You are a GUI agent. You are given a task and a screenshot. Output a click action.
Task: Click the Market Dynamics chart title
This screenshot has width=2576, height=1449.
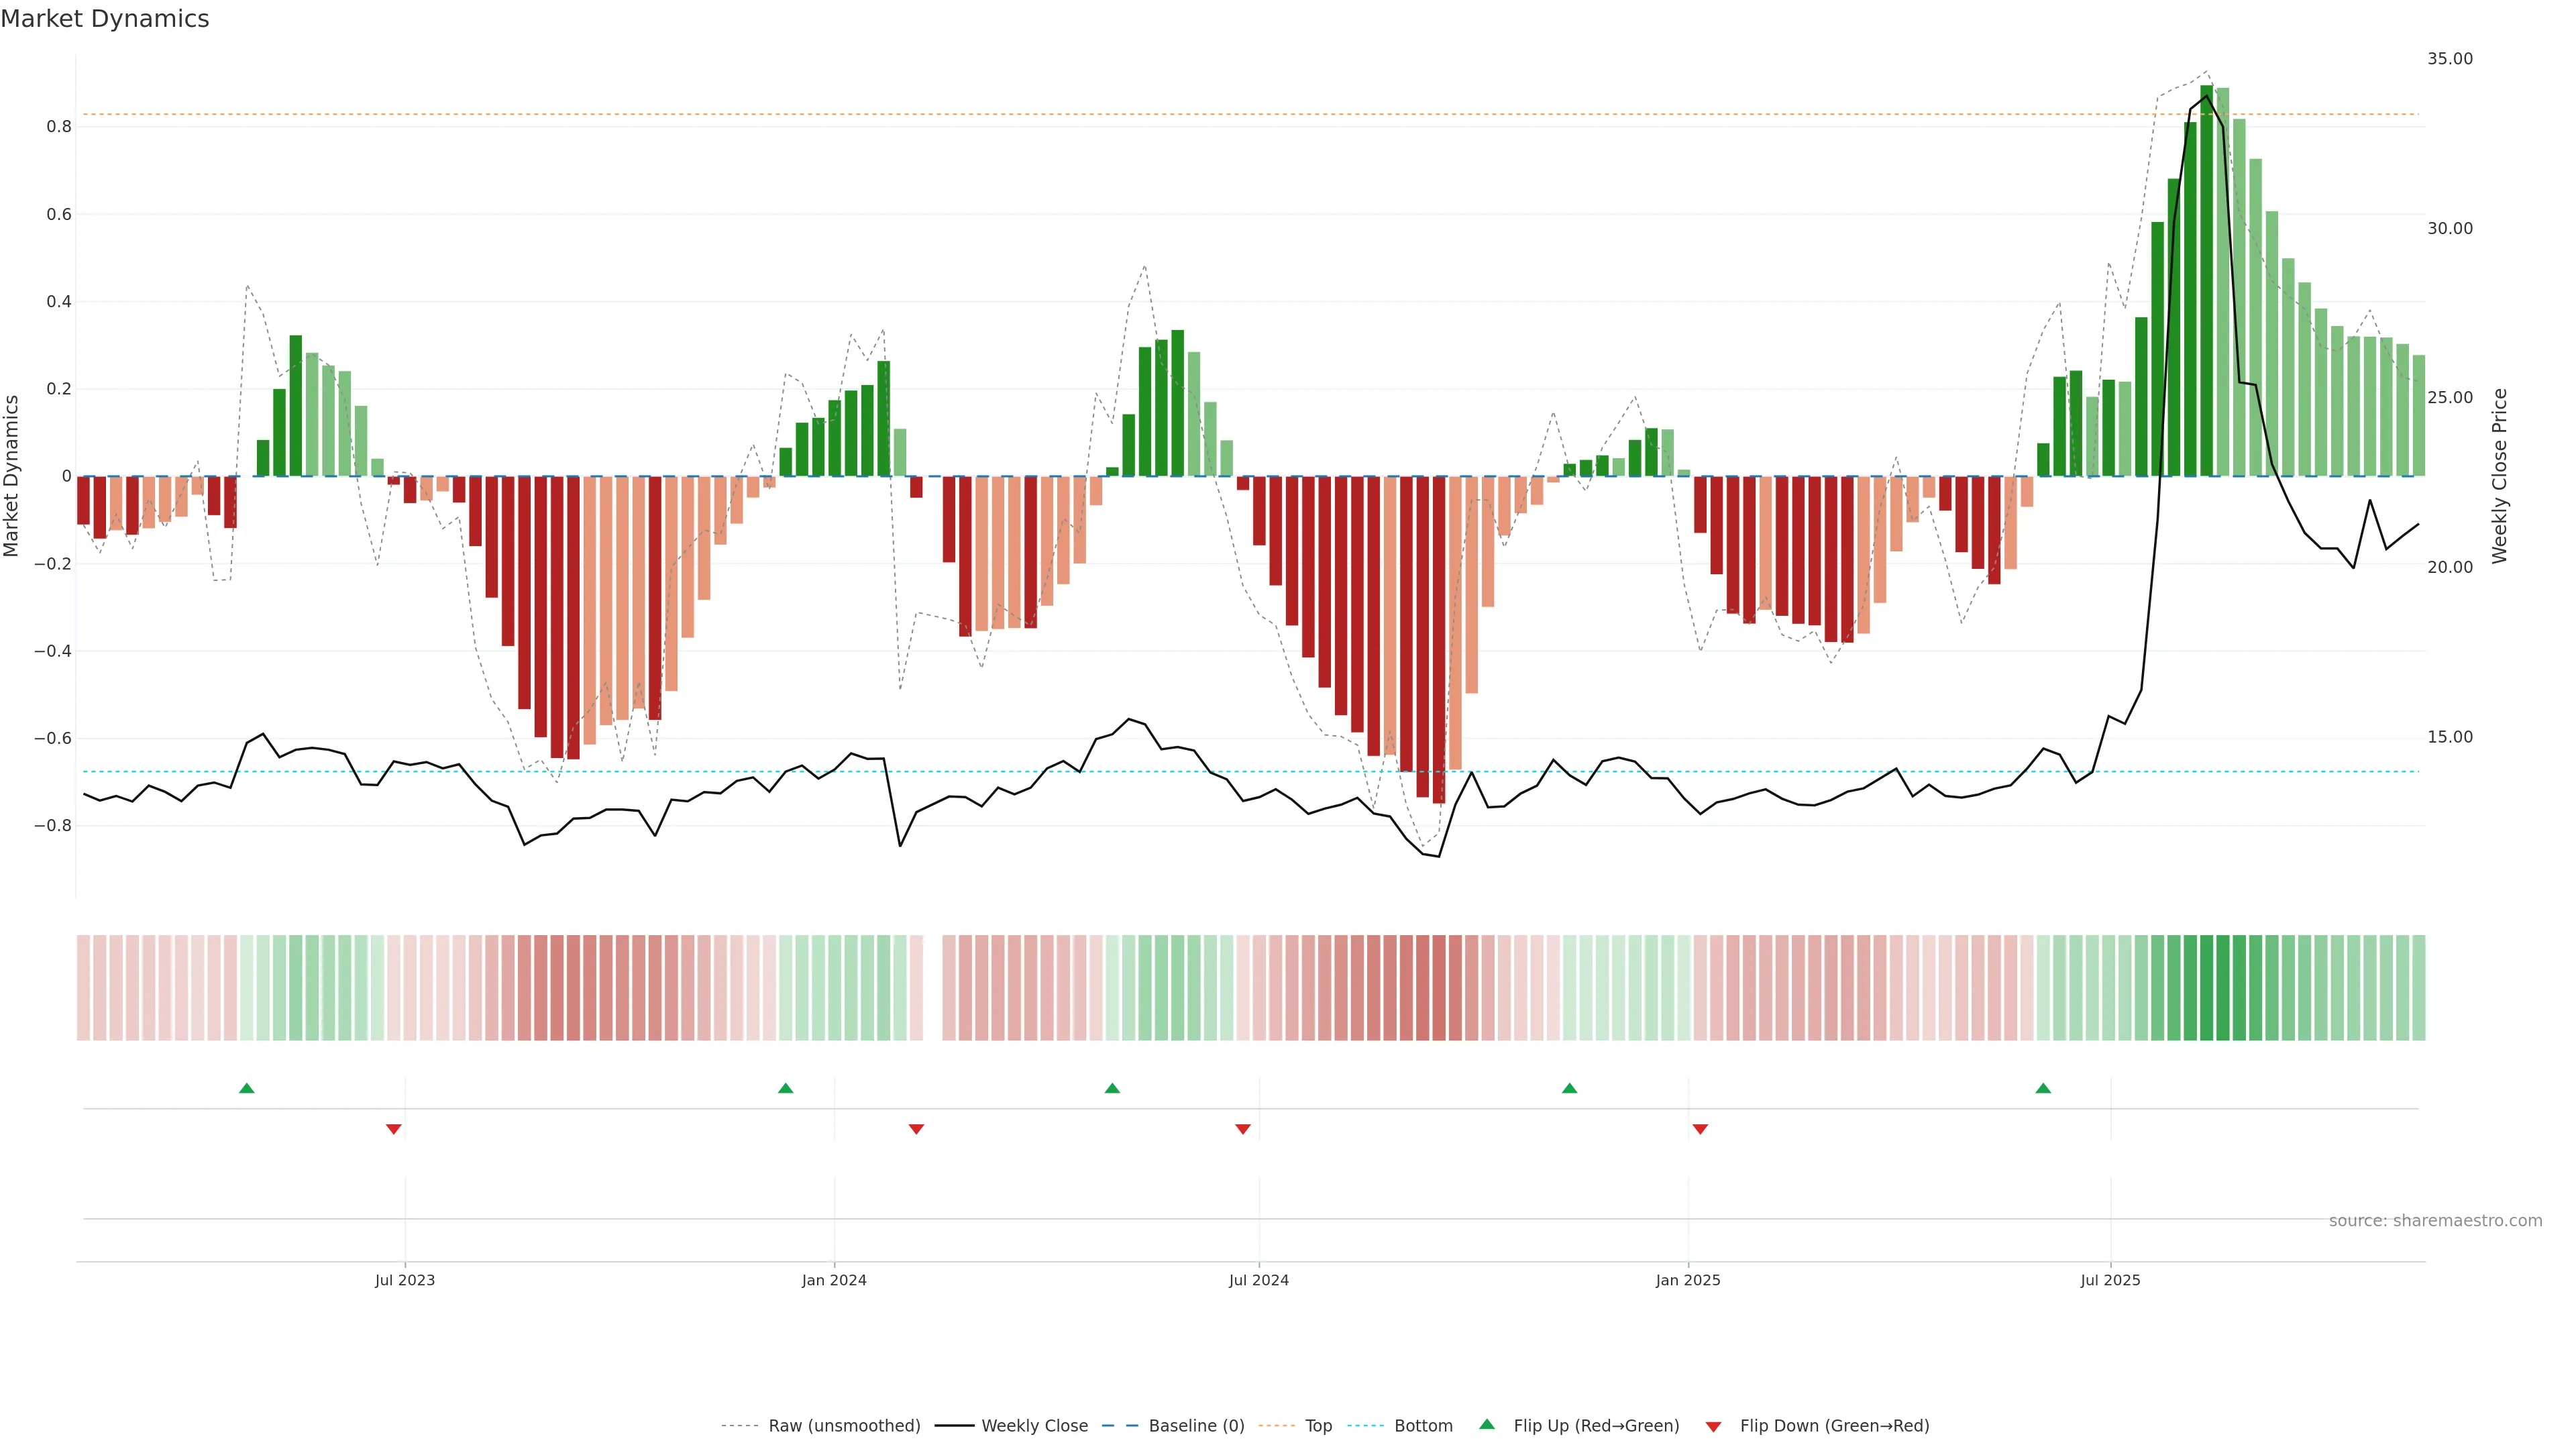pos(105,19)
